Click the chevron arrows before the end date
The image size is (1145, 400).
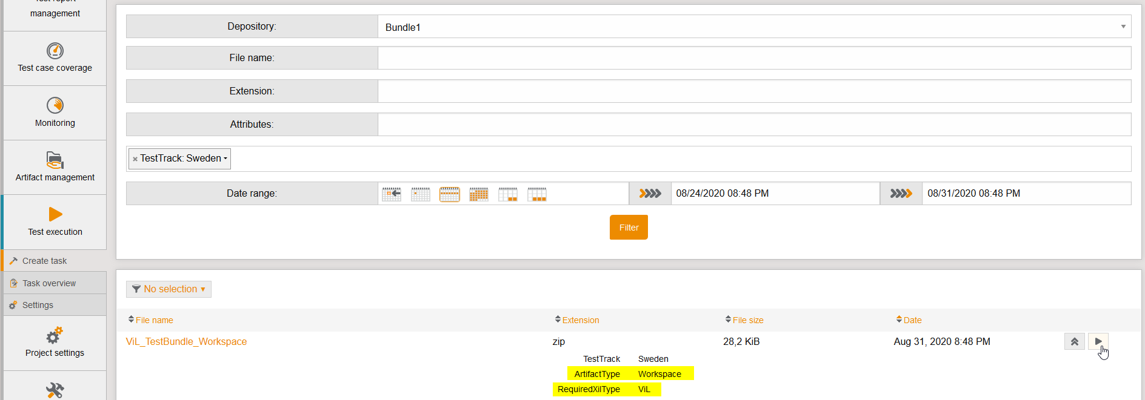(x=901, y=194)
